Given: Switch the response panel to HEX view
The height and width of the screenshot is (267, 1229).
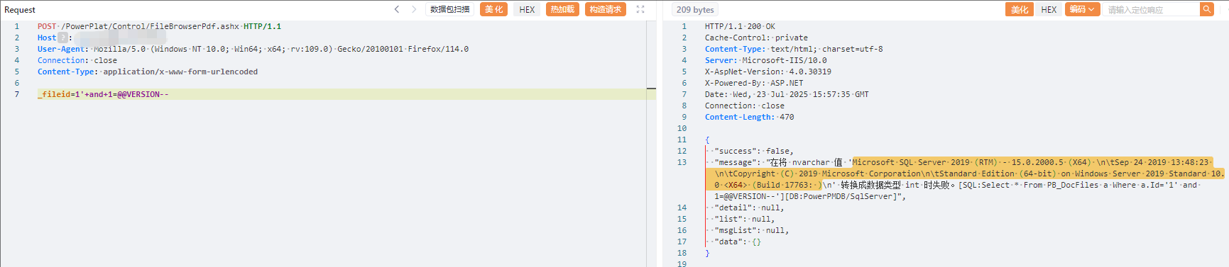Looking at the screenshot, I should [1049, 9].
